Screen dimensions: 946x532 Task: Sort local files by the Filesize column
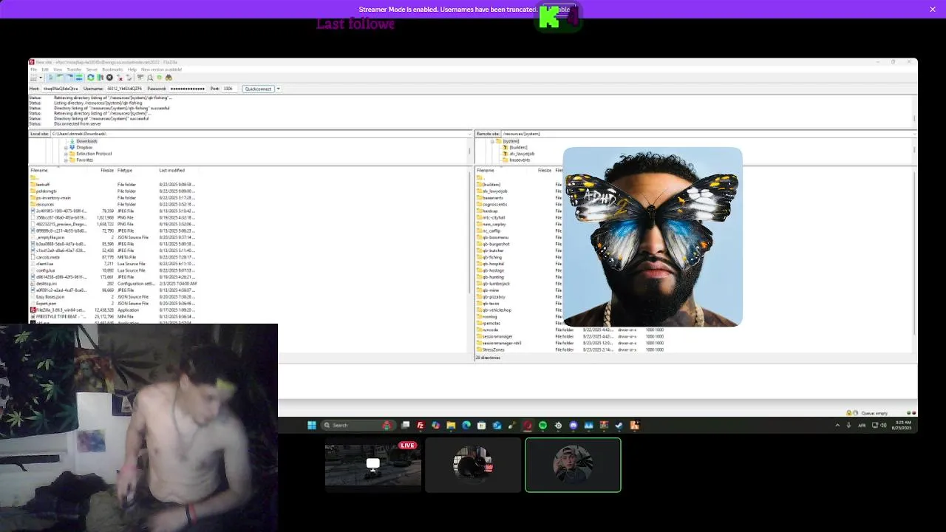pyautogui.click(x=107, y=171)
